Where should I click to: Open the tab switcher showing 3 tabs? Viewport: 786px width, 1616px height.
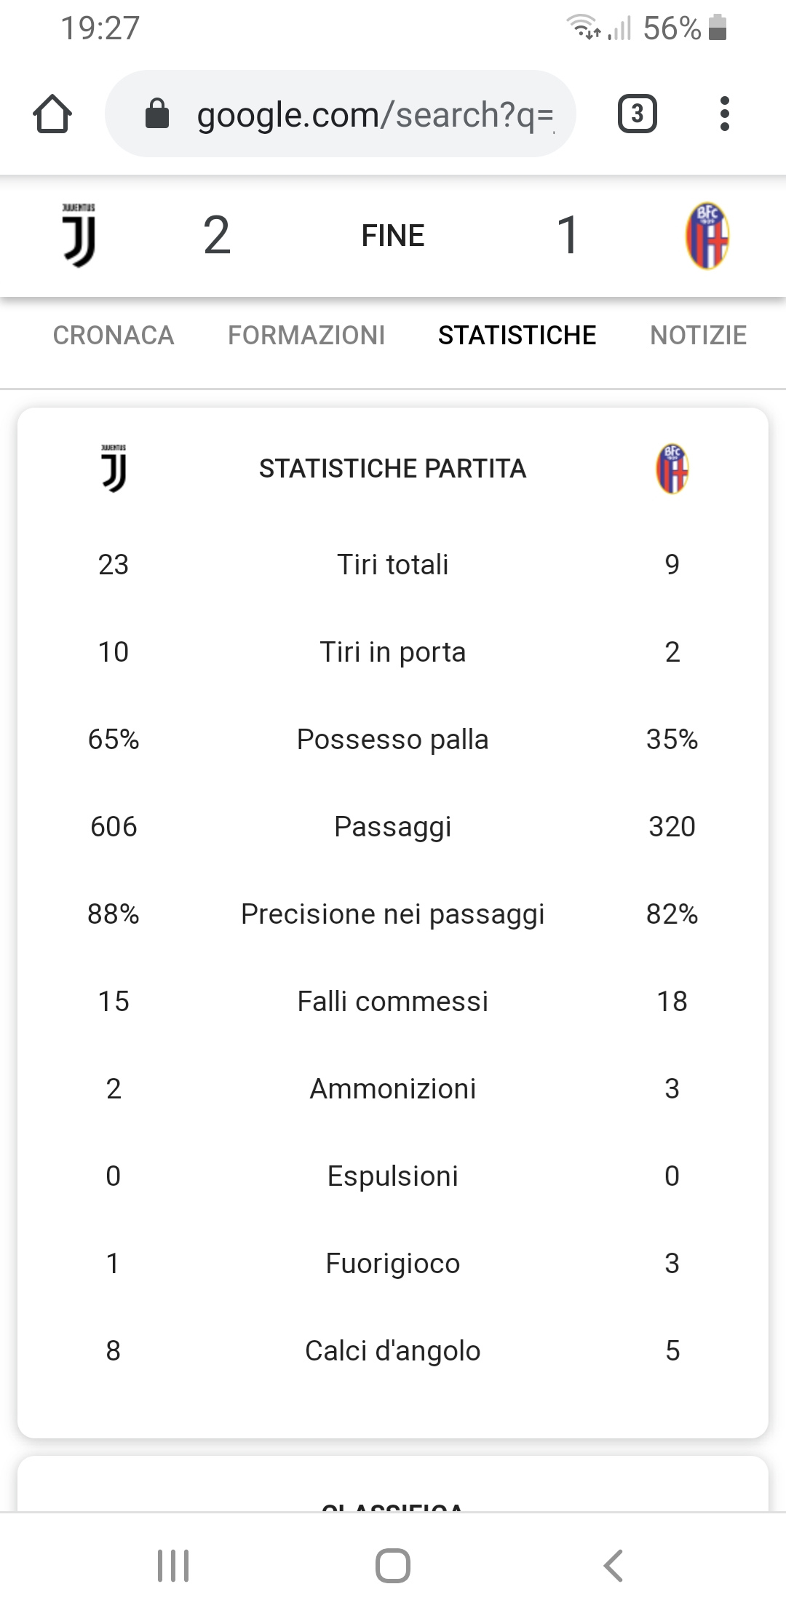[x=637, y=114]
